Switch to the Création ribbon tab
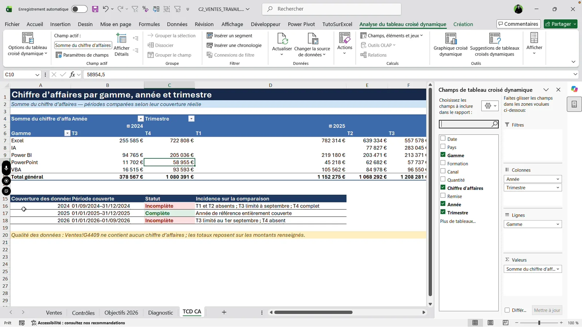This screenshot has width=582, height=327. 463,24
